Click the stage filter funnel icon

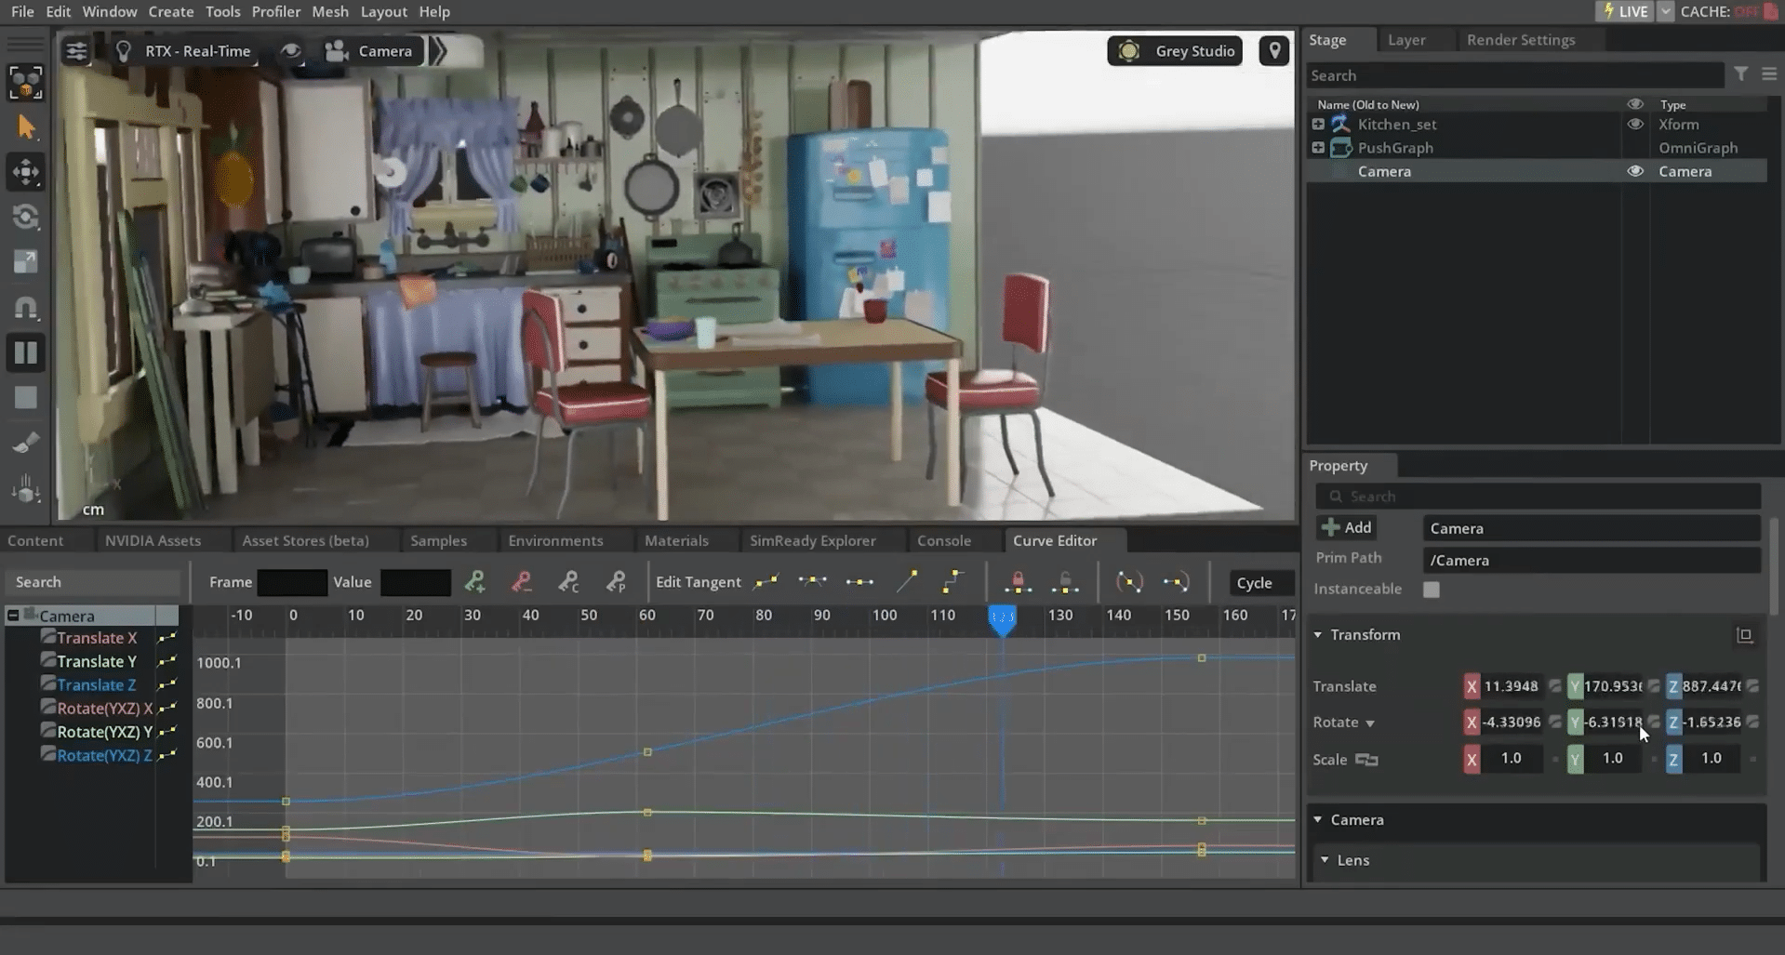(1740, 74)
